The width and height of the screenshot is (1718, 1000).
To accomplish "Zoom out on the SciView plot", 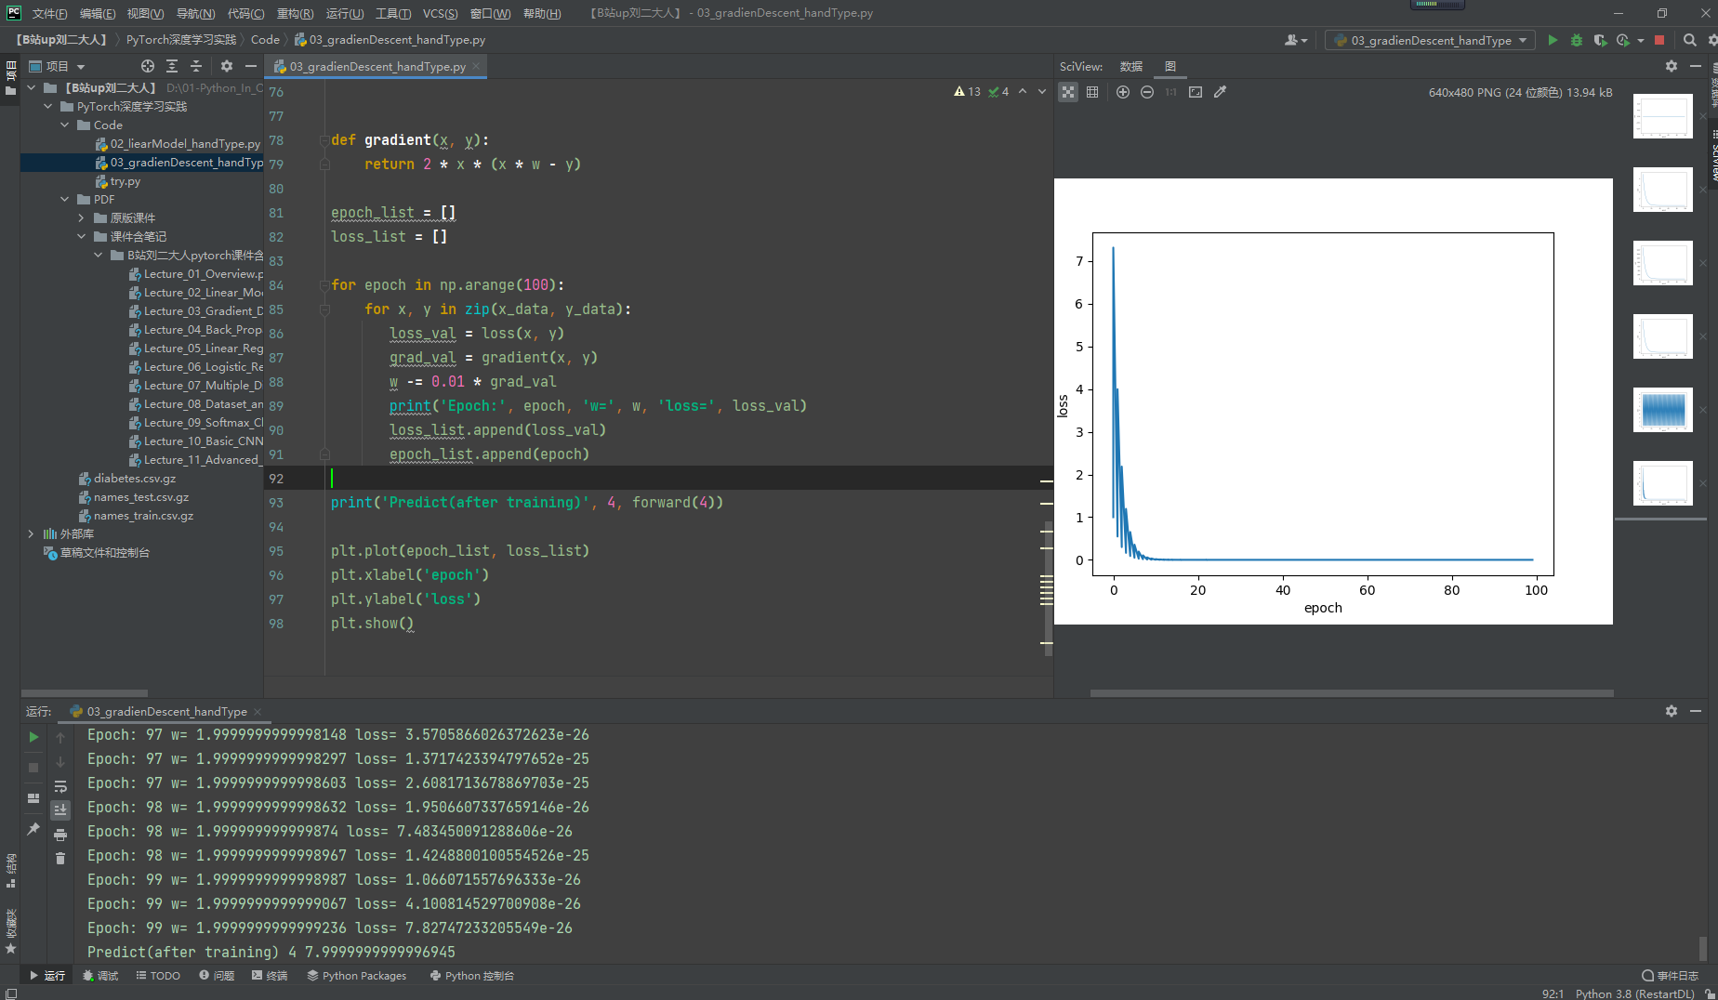I will (x=1147, y=92).
